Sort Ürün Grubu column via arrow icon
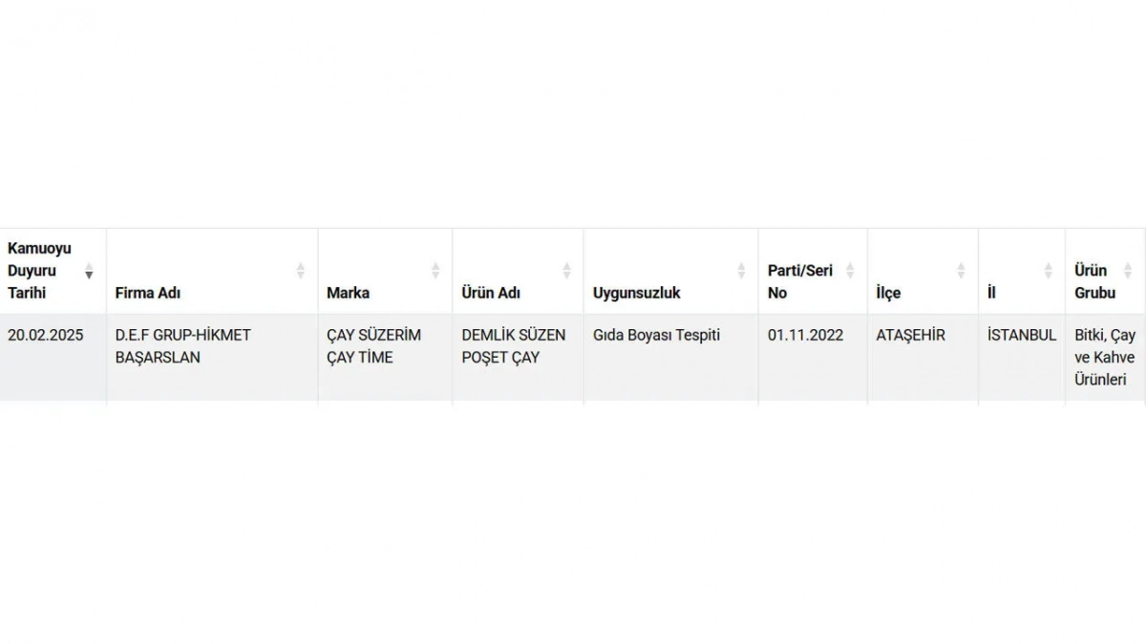 click(x=1129, y=271)
